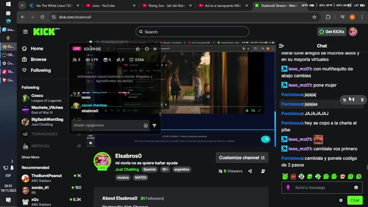Switch to Rising Son - Jah Jah tab

click(167, 5)
